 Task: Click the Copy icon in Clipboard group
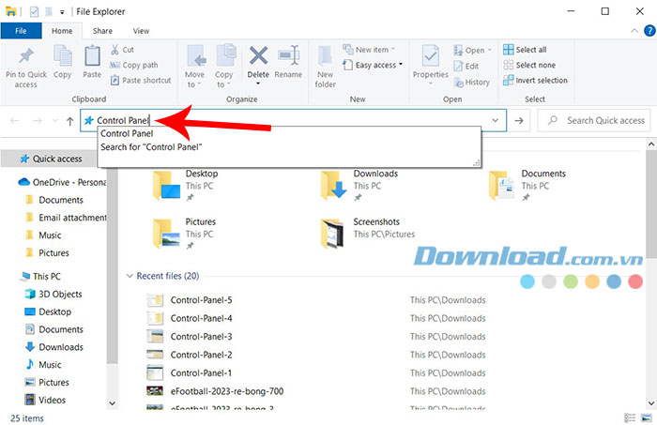(62, 58)
